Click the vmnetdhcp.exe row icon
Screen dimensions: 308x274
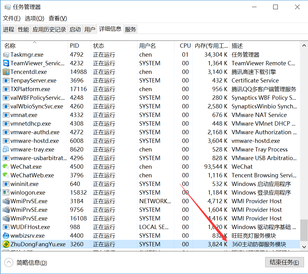click(6, 124)
